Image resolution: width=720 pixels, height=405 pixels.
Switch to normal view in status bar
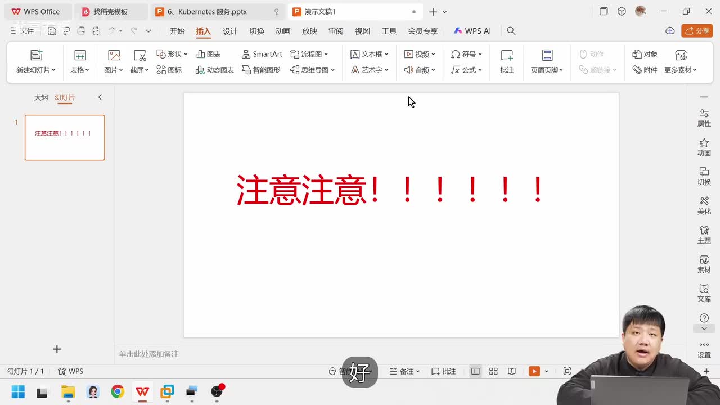[x=475, y=371]
